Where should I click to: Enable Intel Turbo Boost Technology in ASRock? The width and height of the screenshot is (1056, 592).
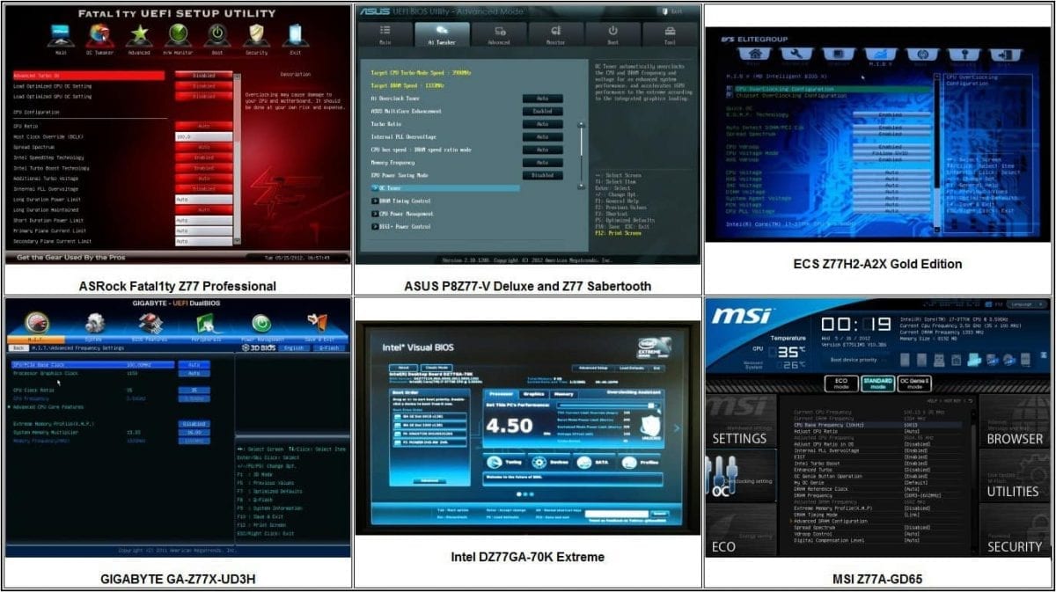coord(204,167)
